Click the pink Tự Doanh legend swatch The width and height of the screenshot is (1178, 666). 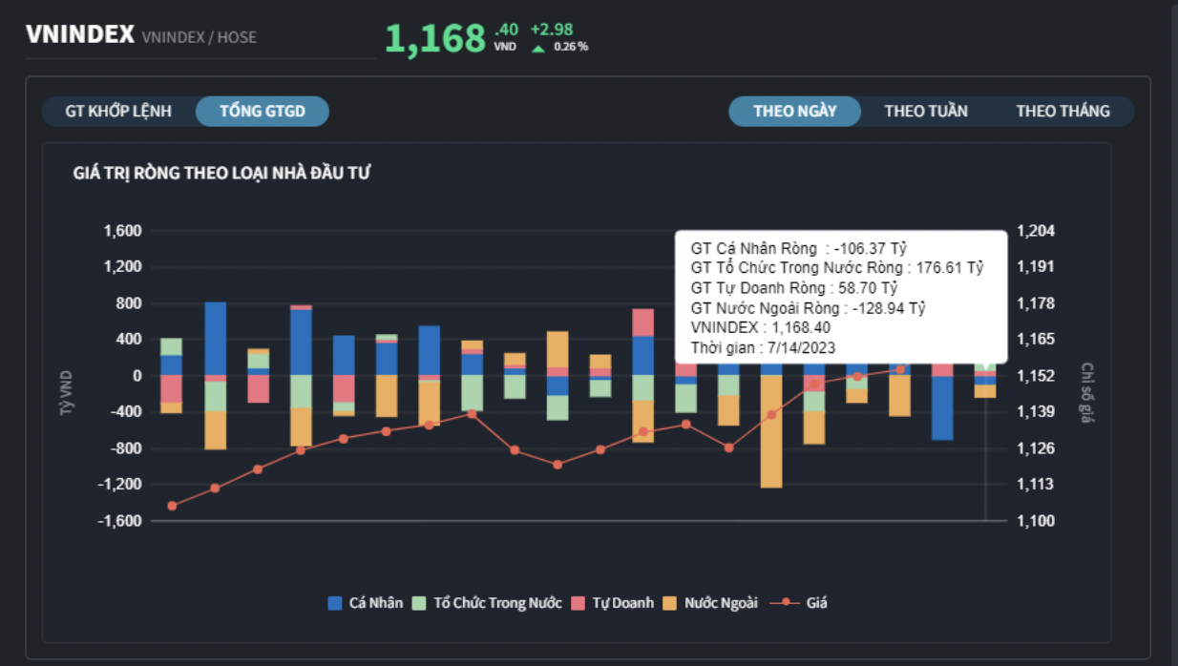click(578, 603)
